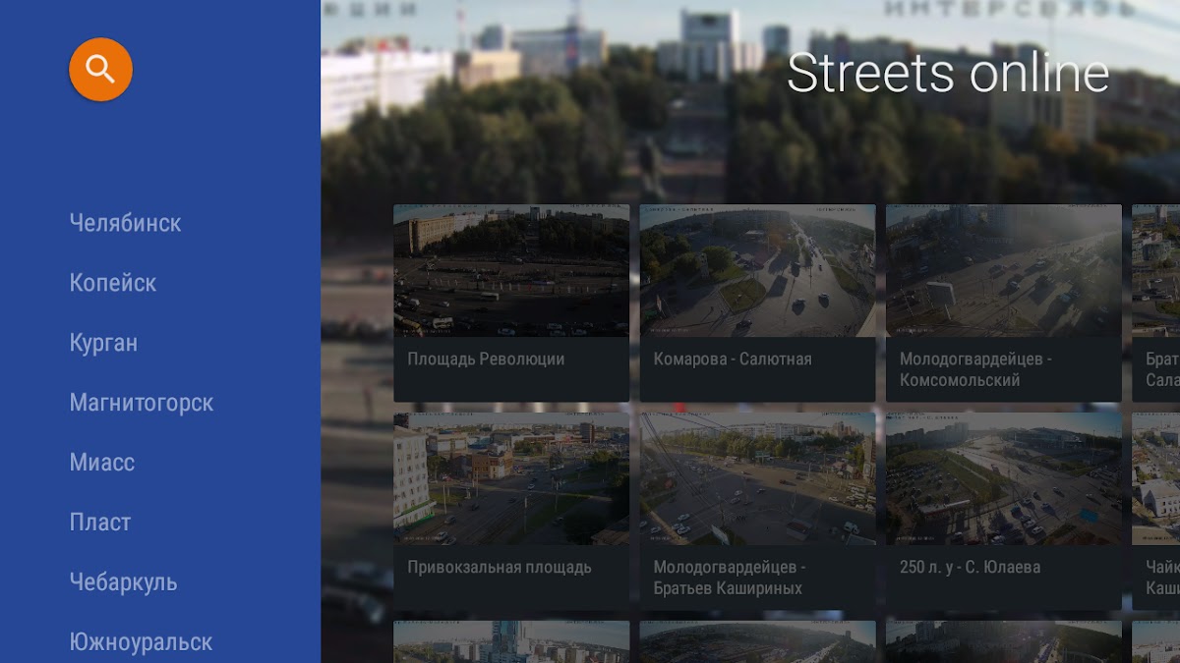1180x663 pixels.
Task: Click the Привокзальная площадь caption text
Action: point(500,567)
